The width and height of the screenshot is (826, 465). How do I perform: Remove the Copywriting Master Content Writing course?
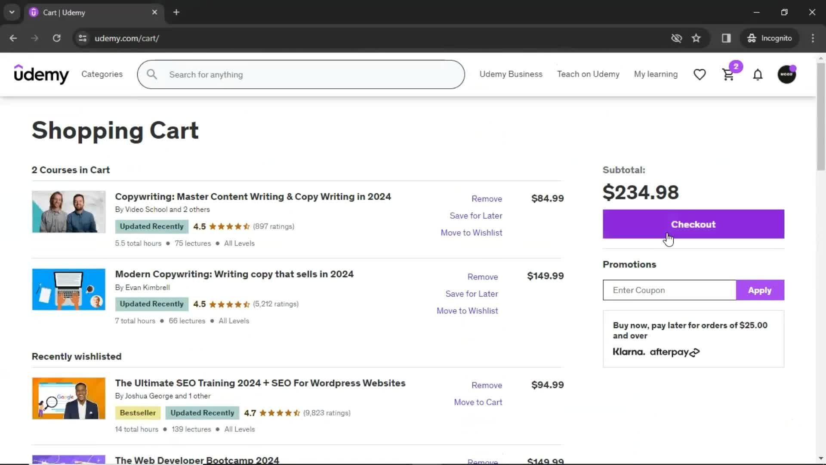pyautogui.click(x=487, y=198)
